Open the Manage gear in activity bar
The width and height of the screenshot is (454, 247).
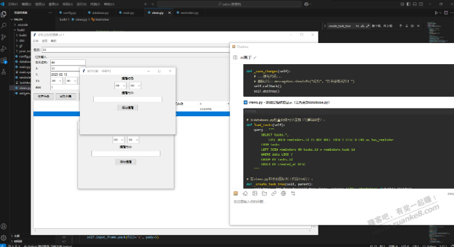(4, 238)
